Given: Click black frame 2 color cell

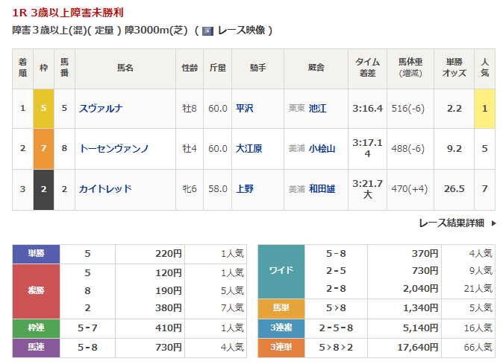Looking at the screenshot, I should click(43, 189).
